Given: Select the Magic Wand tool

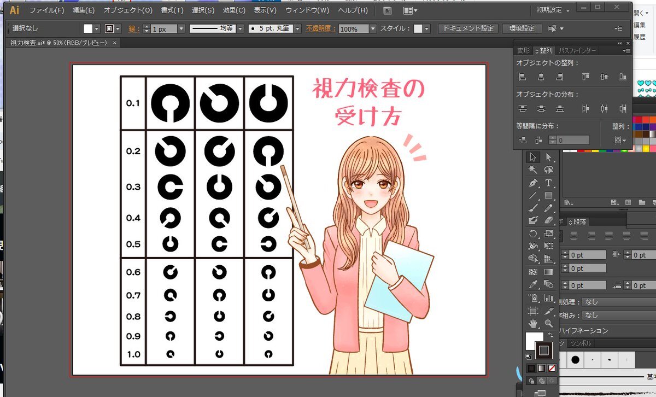Looking at the screenshot, I should [534, 170].
